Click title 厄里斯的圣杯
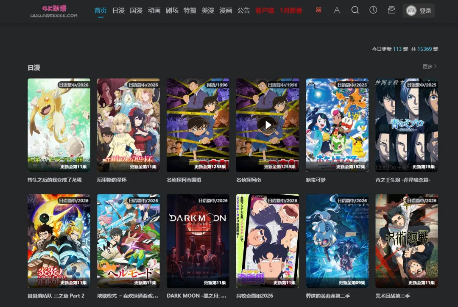The height and width of the screenshot is (307, 458). pyautogui.click(x=112, y=180)
